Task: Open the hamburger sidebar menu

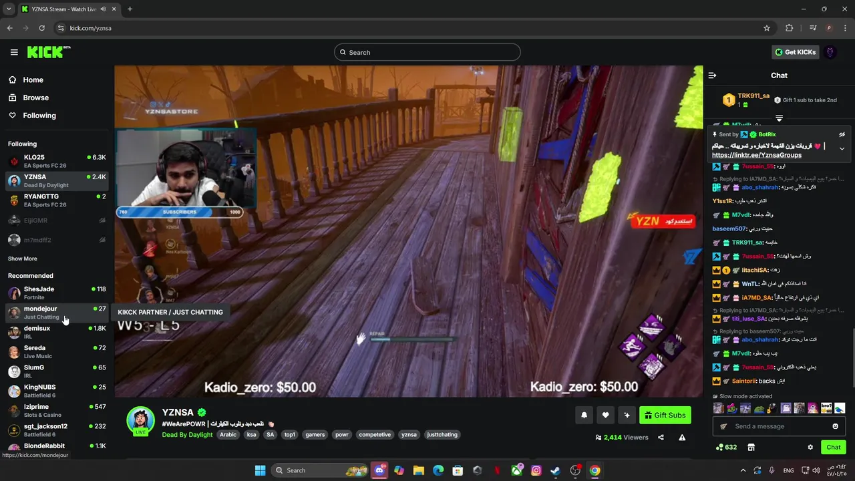Action: click(14, 52)
